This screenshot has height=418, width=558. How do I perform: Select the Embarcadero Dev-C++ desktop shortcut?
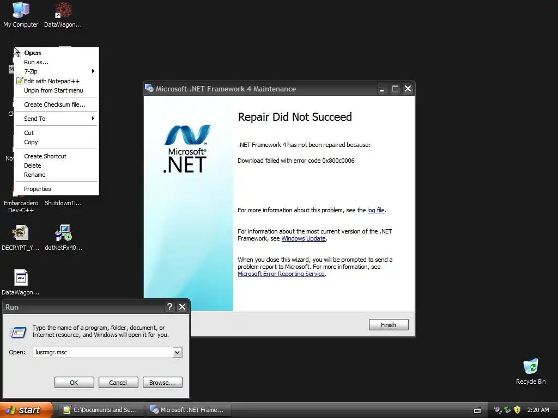(21, 206)
